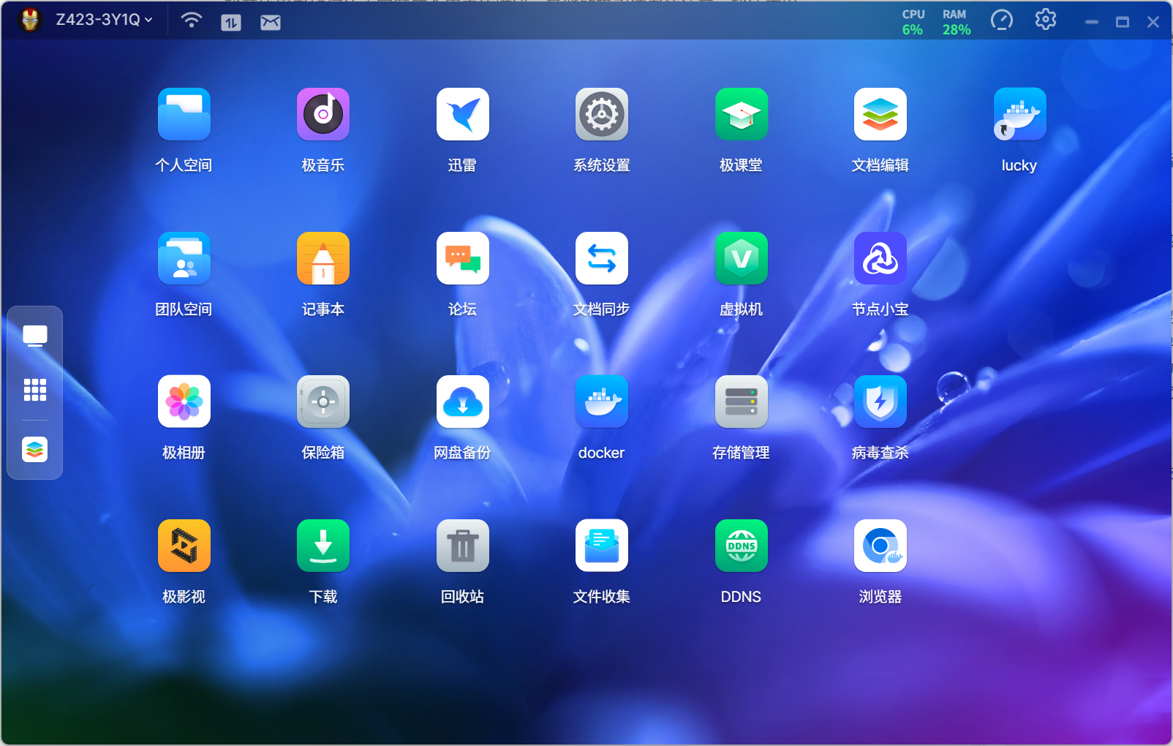Open the 文档编辑 document editor app
This screenshot has width=1173, height=746.
[x=880, y=114]
